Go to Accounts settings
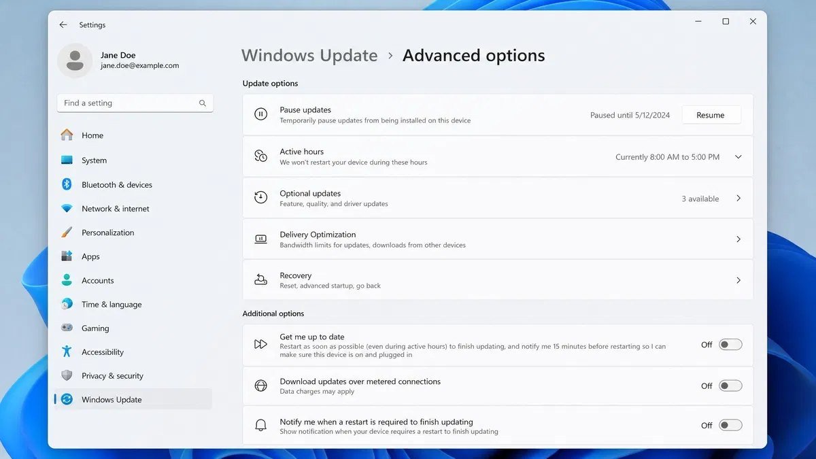The image size is (816, 459). point(134,280)
